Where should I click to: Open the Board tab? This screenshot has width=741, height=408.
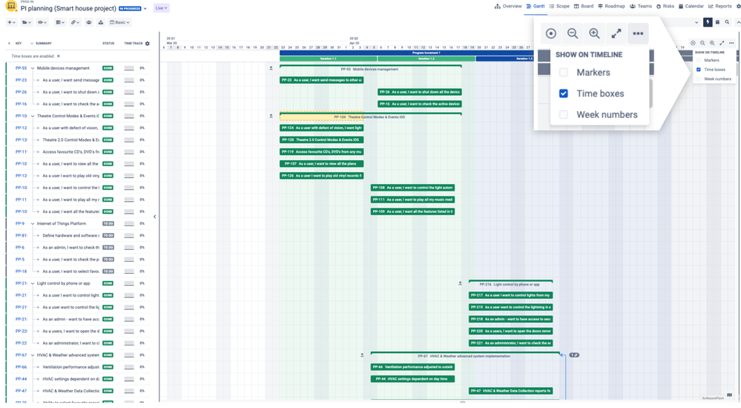[x=584, y=6]
